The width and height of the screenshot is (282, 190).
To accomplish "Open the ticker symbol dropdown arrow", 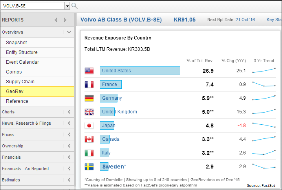I will [x=67, y=6].
